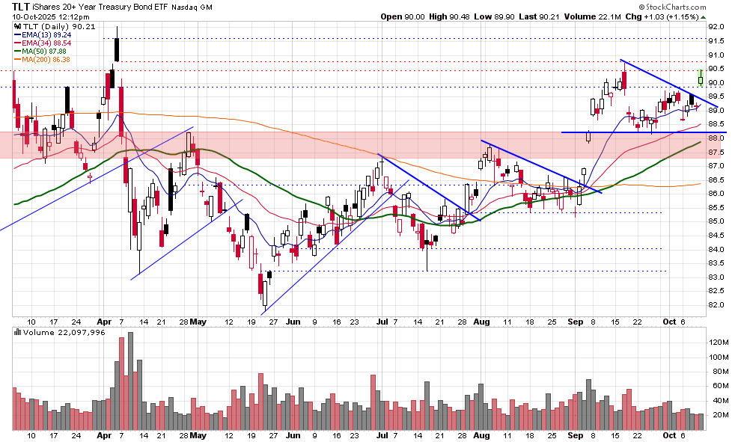Click the red EMA(34) legend line marker
The height and width of the screenshot is (442, 741).
[x=16, y=43]
